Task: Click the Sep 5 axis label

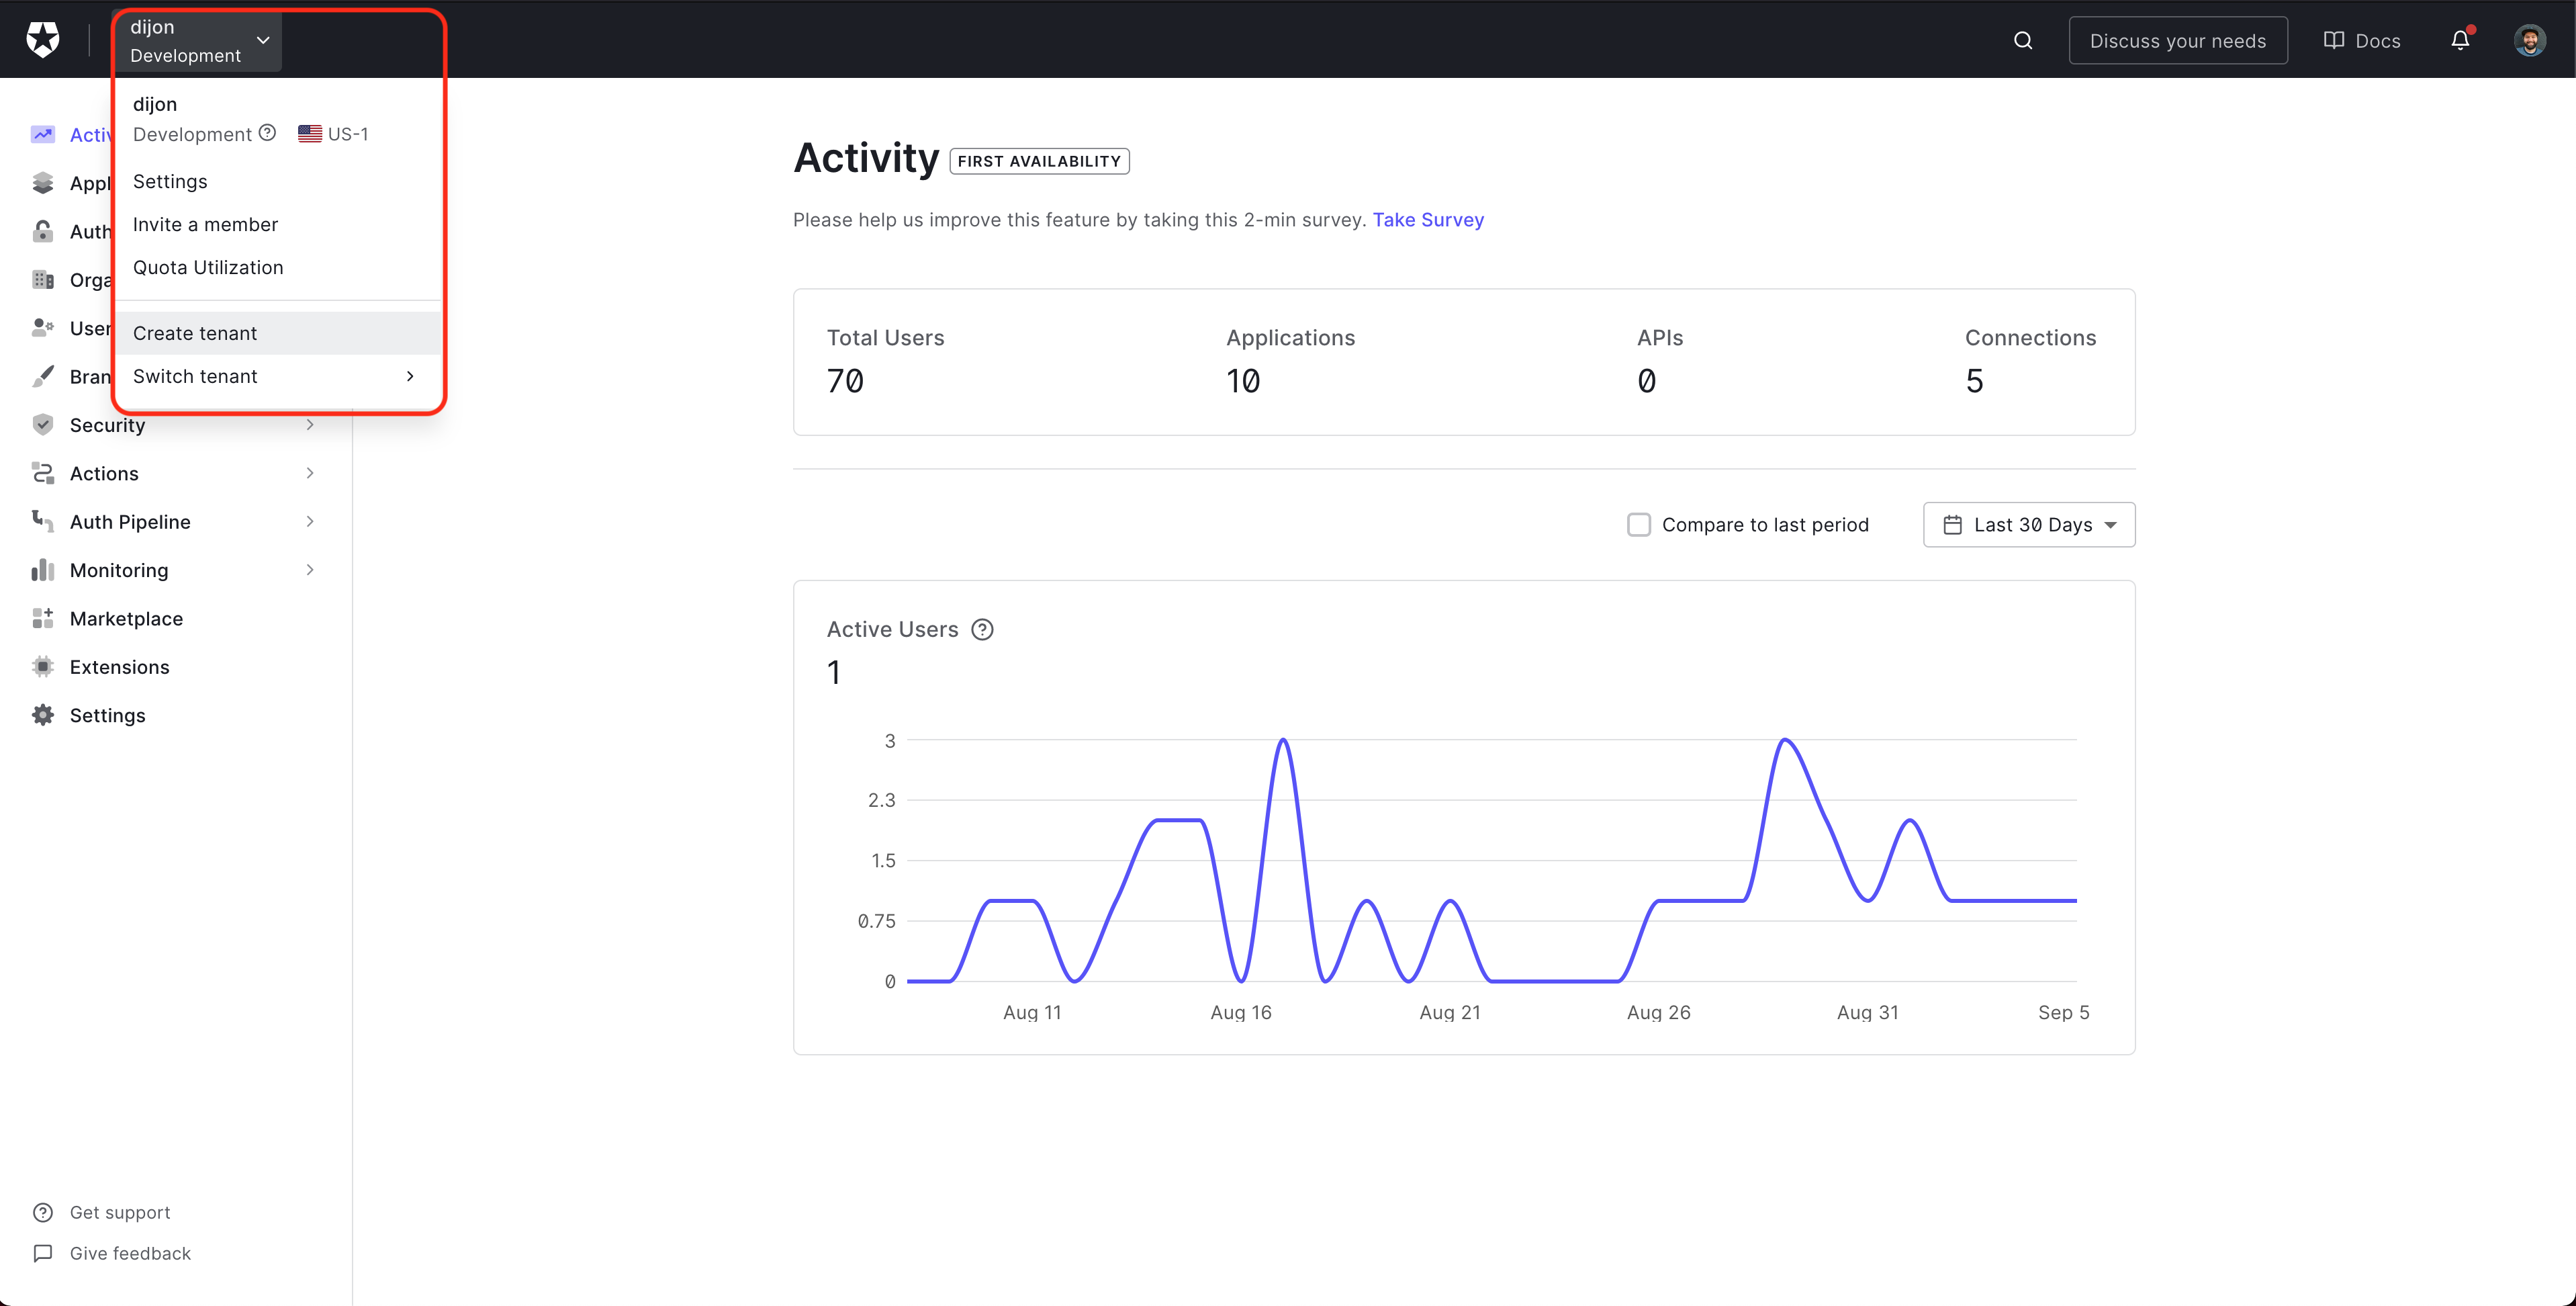Action: pyautogui.click(x=2064, y=1012)
